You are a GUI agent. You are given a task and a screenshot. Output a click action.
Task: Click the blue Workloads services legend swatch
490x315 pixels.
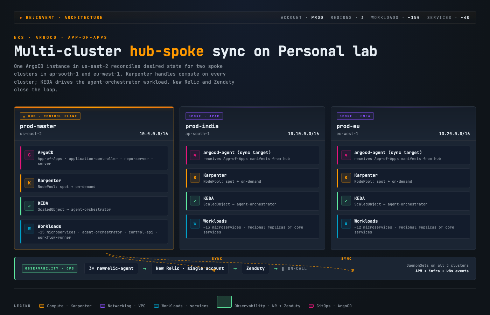(x=156, y=306)
